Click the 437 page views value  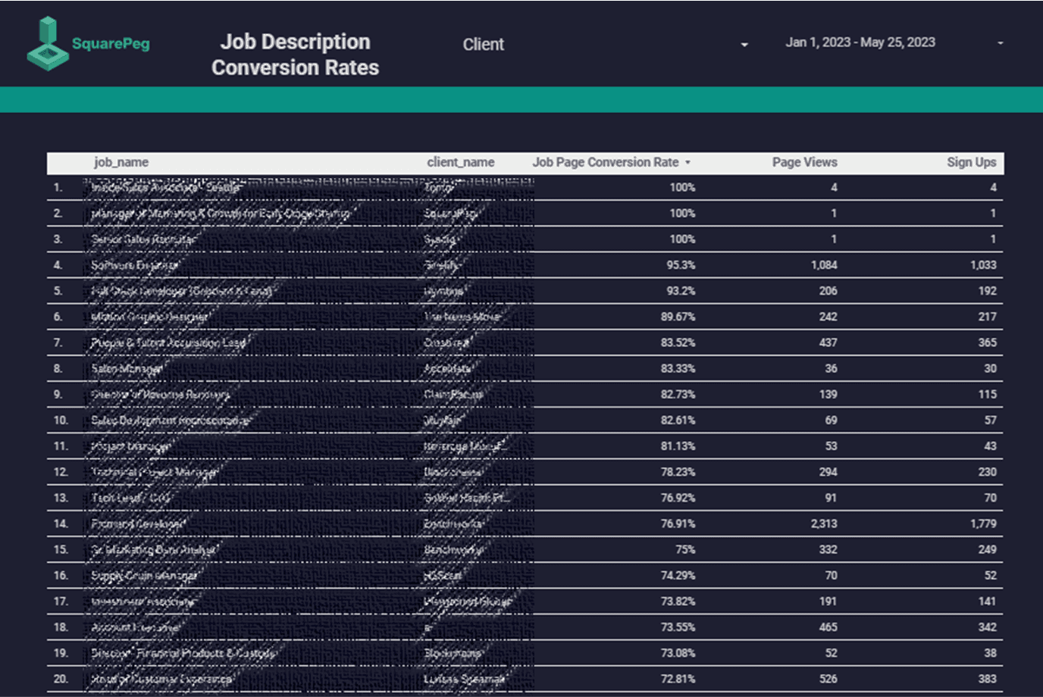coord(828,342)
